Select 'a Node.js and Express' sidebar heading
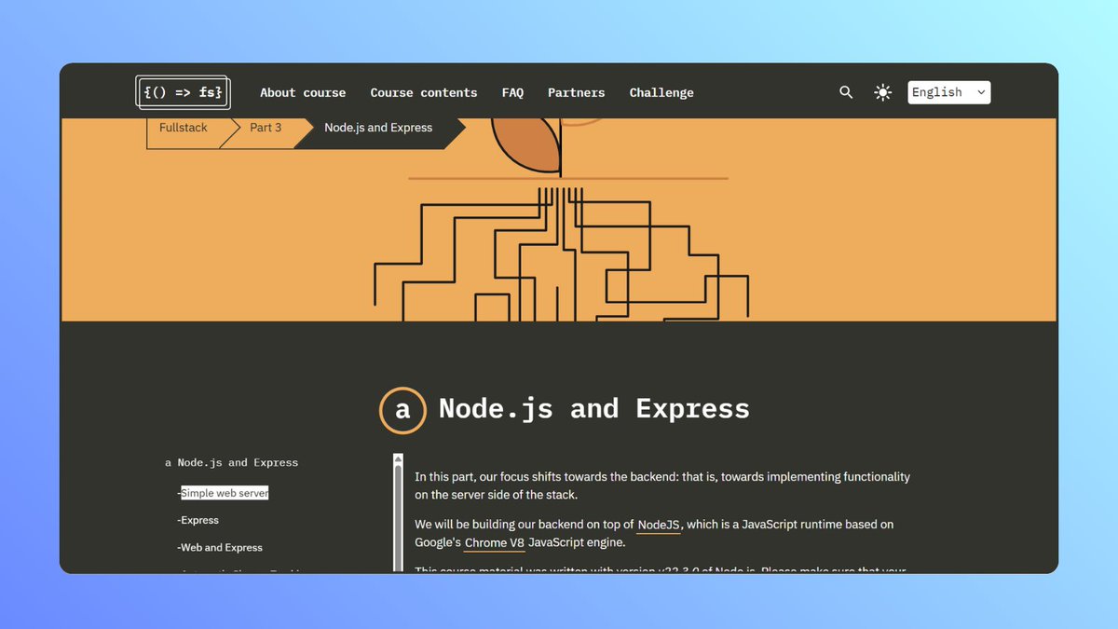The height and width of the screenshot is (629, 1118). [x=232, y=462]
